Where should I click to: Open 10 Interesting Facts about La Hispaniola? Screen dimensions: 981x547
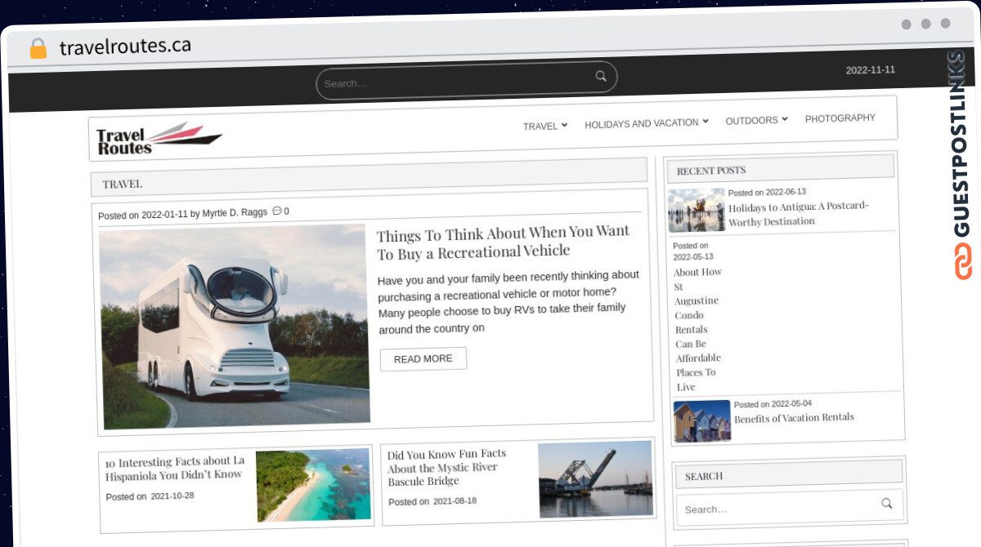(x=176, y=468)
